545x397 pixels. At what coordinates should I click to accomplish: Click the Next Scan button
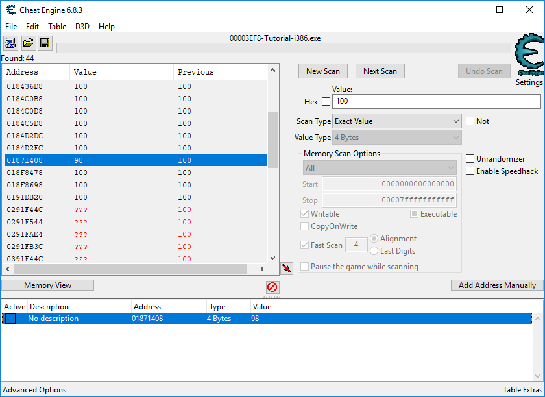(x=380, y=71)
